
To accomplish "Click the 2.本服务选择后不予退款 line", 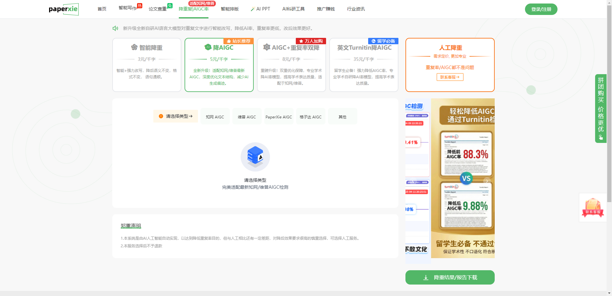I will coord(141,246).
